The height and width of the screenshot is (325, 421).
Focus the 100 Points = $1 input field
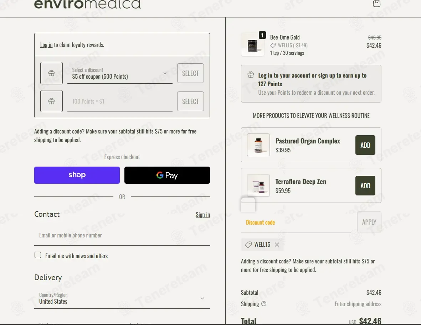click(120, 101)
